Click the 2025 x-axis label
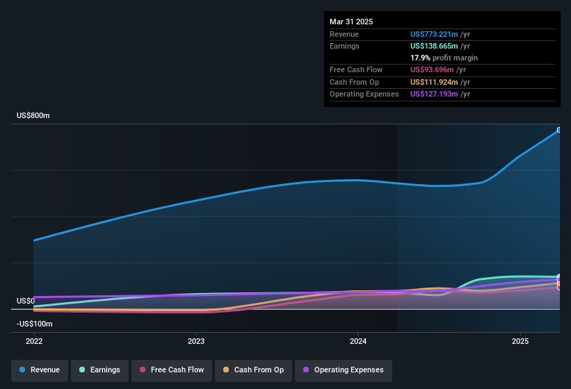 point(520,341)
